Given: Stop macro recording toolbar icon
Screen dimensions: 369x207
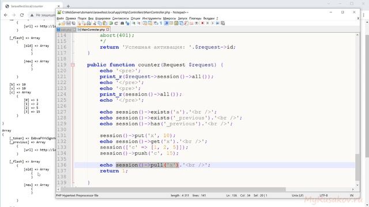Looking at the screenshot, I should click(208, 23).
